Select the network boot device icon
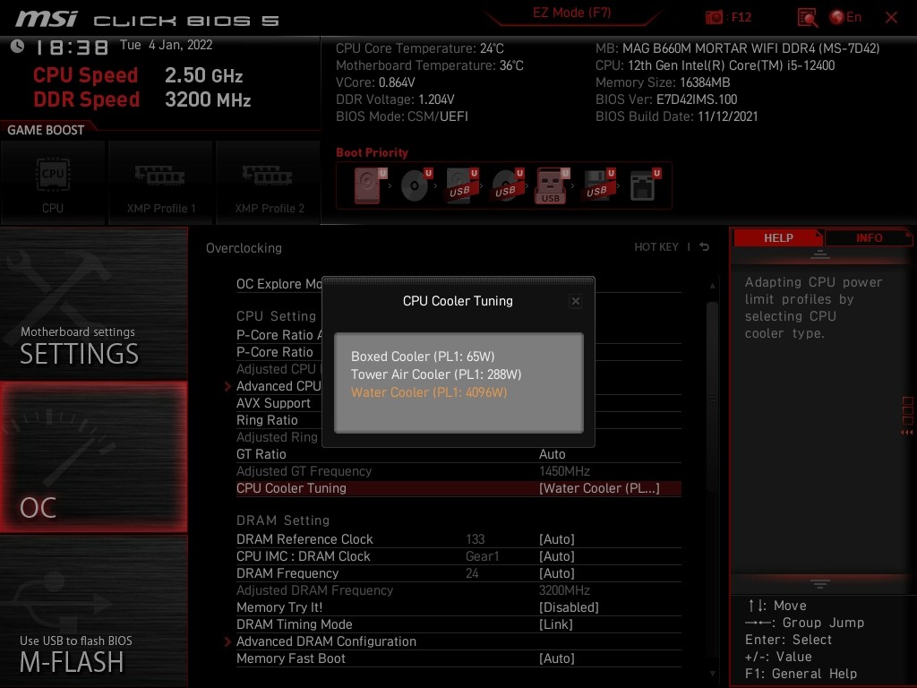This screenshot has height=688, width=917. [644, 185]
